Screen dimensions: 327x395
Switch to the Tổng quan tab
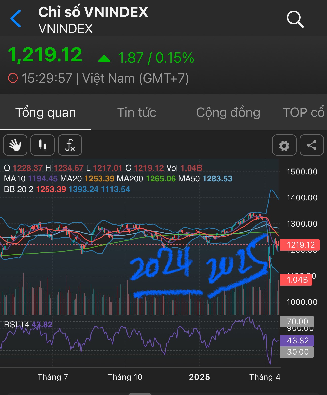point(46,112)
